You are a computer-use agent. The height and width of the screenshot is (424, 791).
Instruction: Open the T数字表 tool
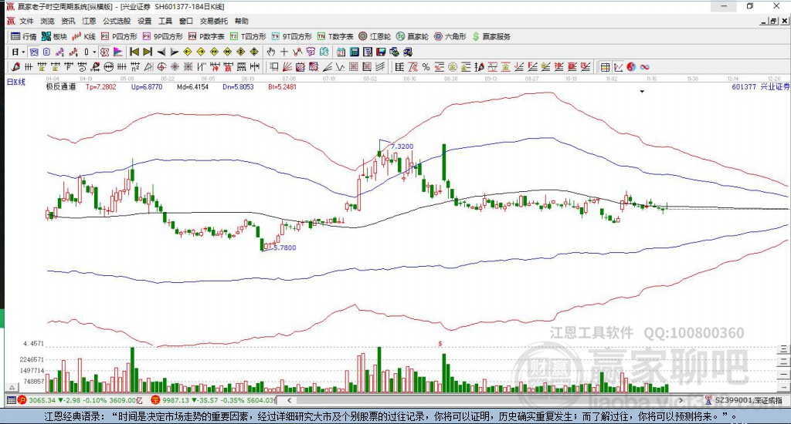click(335, 36)
